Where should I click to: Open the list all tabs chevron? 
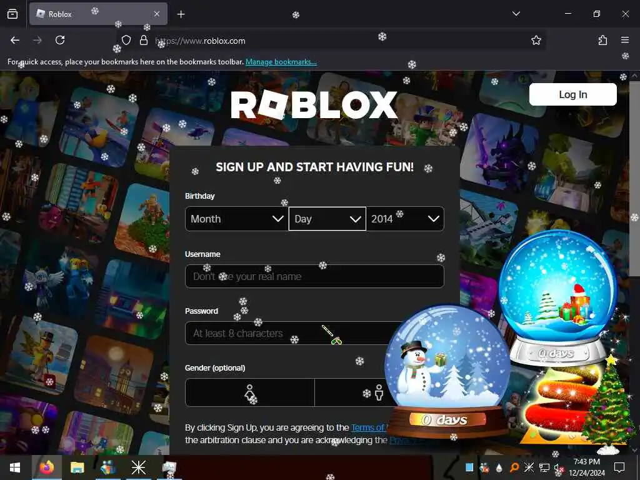(x=516, y=14)
